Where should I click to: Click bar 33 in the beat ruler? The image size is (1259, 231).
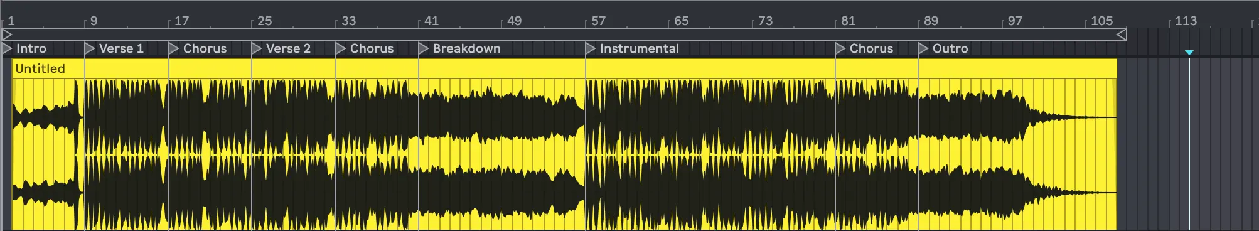348,21
